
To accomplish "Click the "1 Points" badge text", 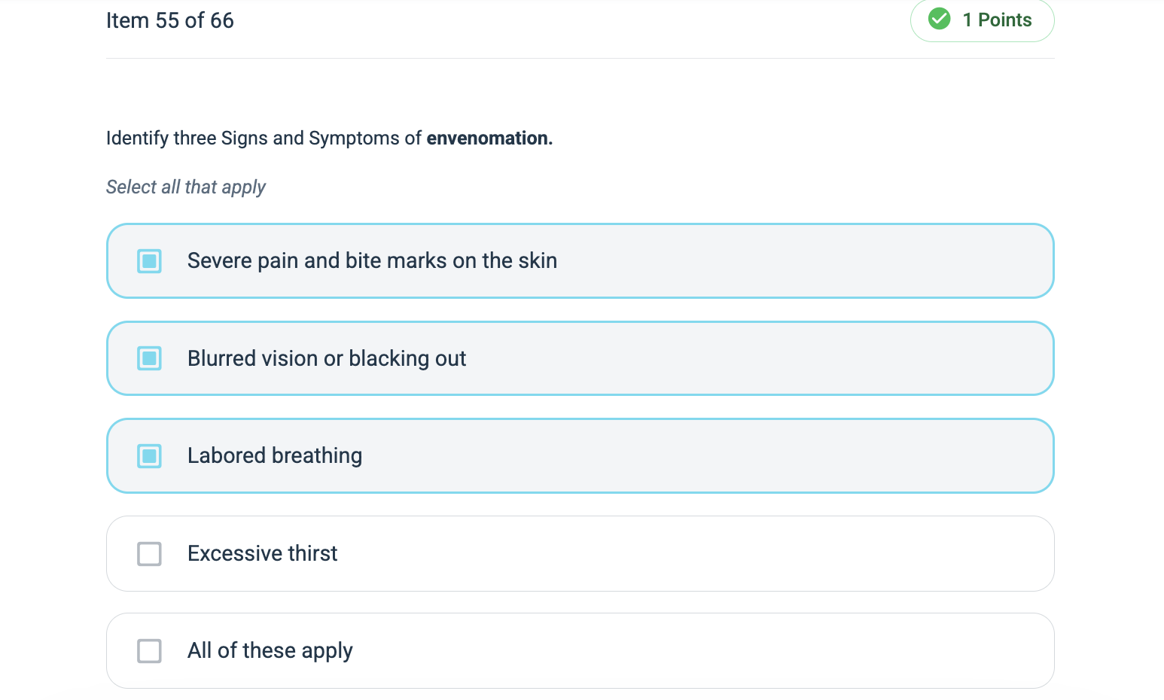I will (997, 20).
